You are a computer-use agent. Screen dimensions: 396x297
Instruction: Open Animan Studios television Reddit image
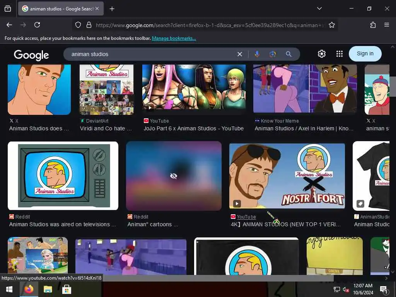click(63, 176)
